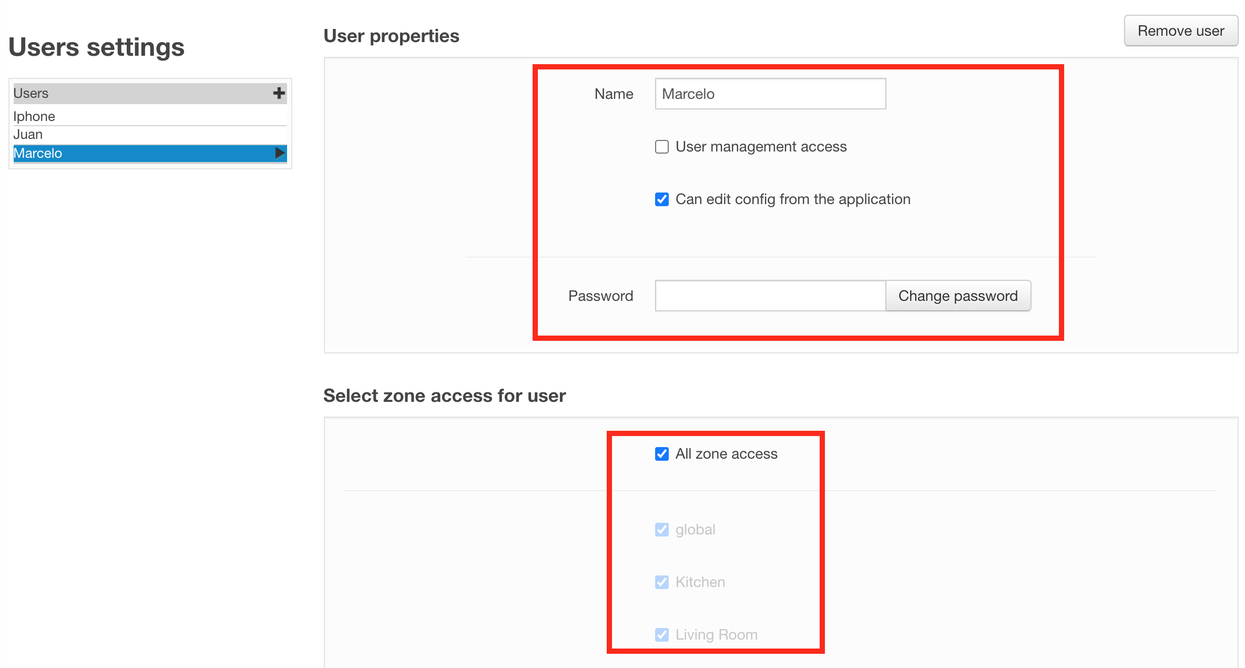Click the All zone access label
The image size is (1245, 668).
(x=726, y=454)
